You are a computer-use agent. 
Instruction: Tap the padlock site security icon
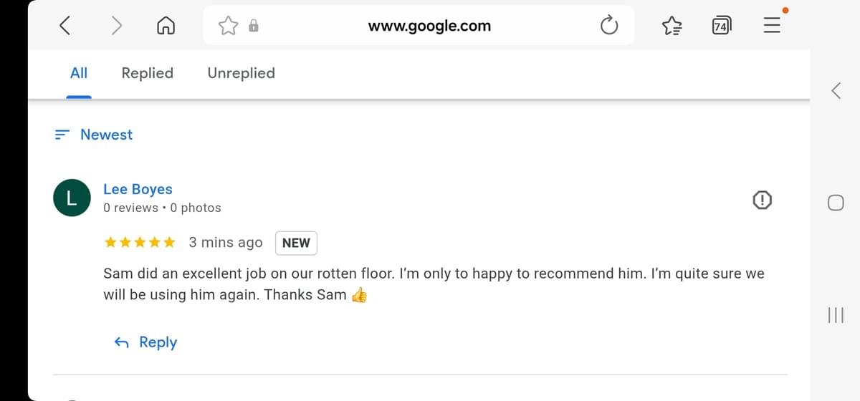253,26
